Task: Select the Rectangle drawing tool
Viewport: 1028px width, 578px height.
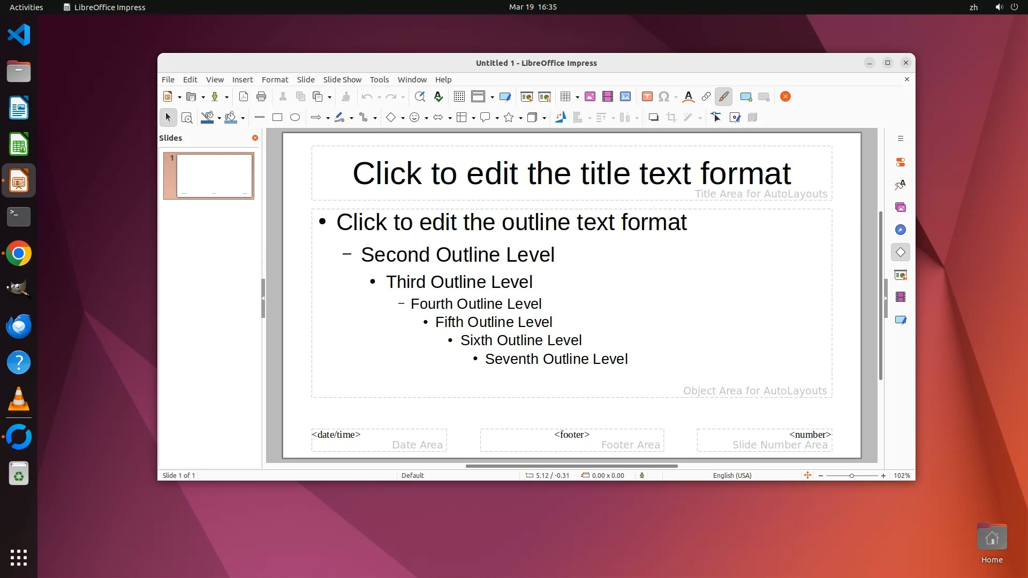Action: tap(277, 117)
